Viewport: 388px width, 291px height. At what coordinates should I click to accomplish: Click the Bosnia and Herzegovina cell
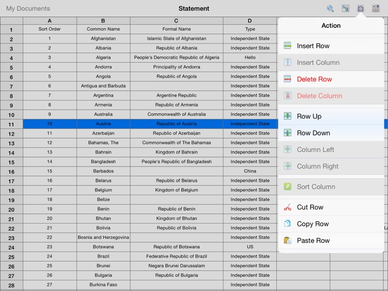click(x=103, y=237)
